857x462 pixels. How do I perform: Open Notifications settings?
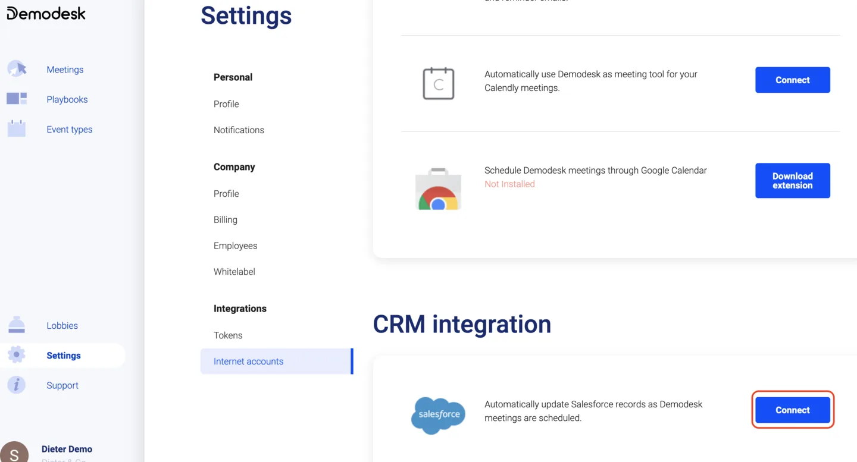pyautogui.click(x=239, y=130)
